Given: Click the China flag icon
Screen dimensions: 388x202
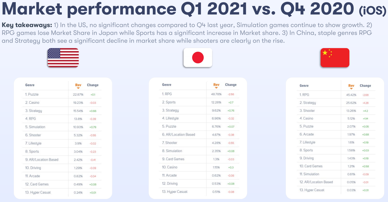Looking at the screenshot, I should pyautogui.click(x=335, y=58).
